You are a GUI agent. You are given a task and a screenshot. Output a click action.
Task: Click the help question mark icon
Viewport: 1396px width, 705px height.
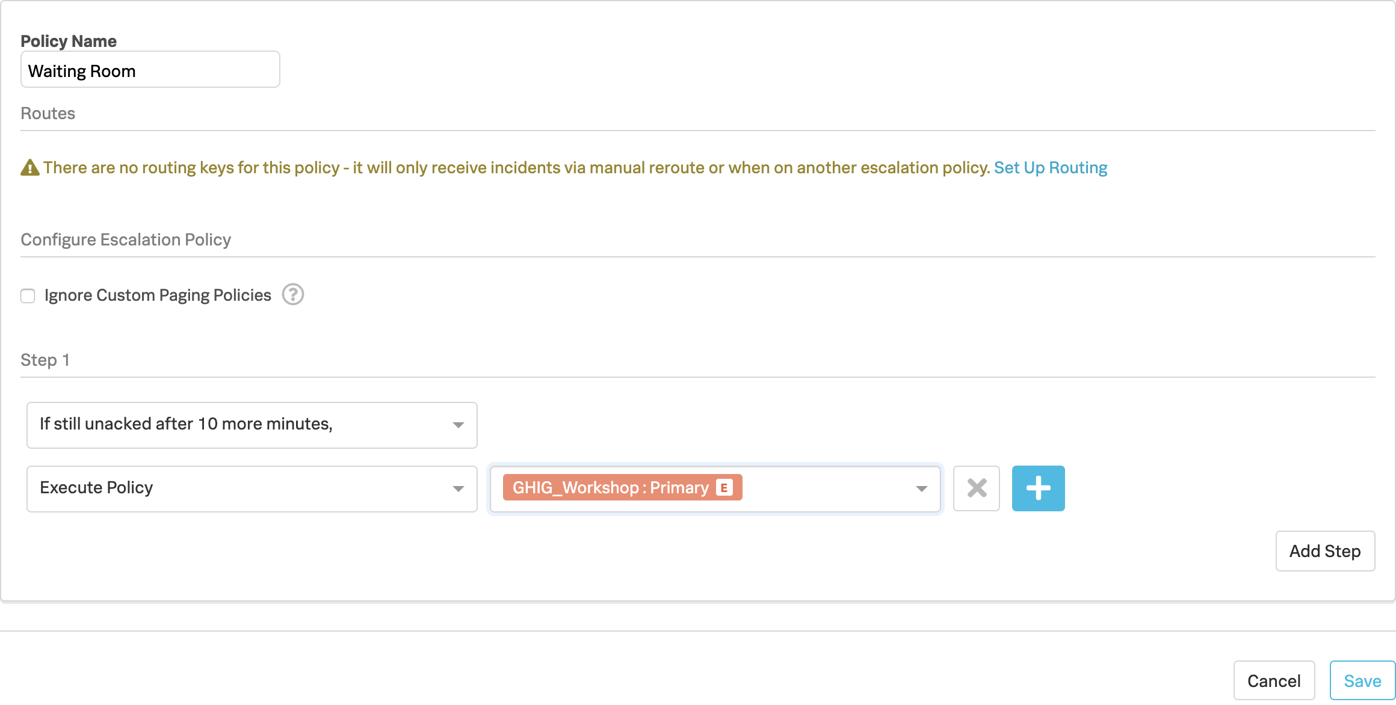click(x=293, y=295)
